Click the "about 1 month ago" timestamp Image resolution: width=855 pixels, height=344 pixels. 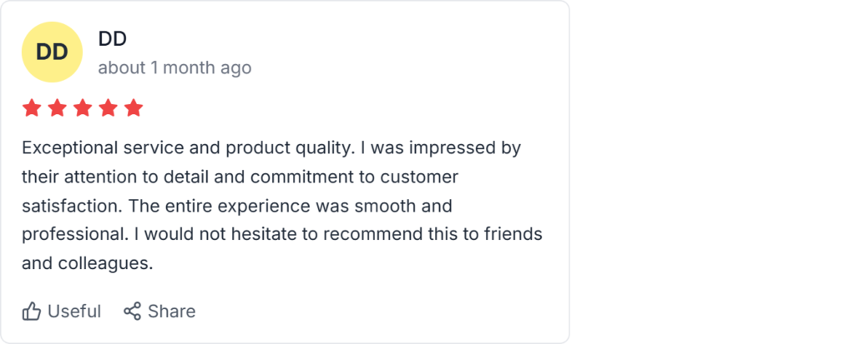[x=175, y=67]
